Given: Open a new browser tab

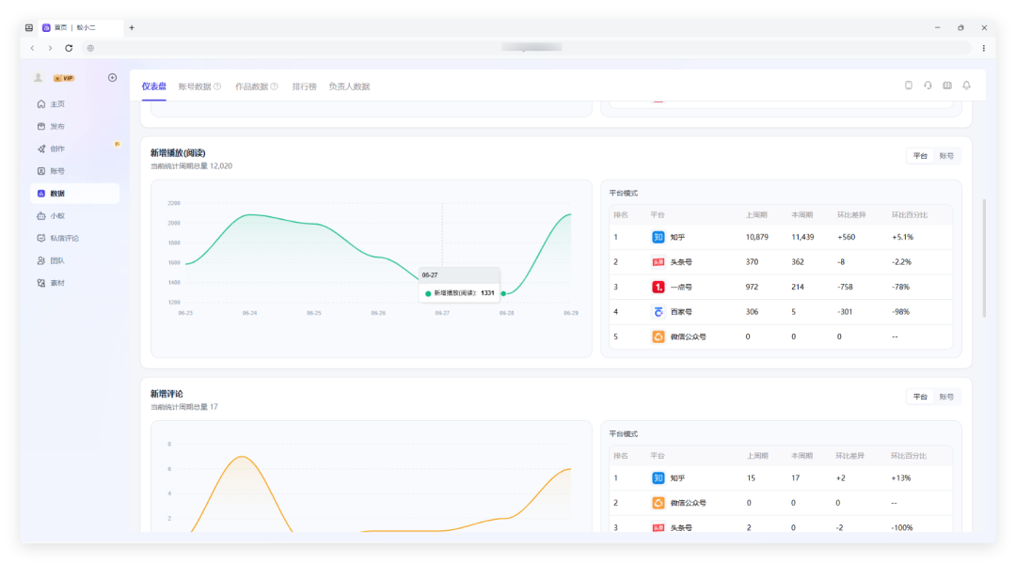Looking at the screenshot, I should click(x=132, y=28).
